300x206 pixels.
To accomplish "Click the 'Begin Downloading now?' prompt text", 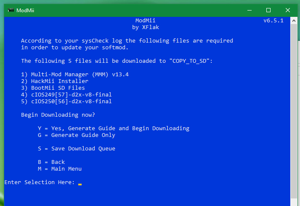I will coord(58,115).
